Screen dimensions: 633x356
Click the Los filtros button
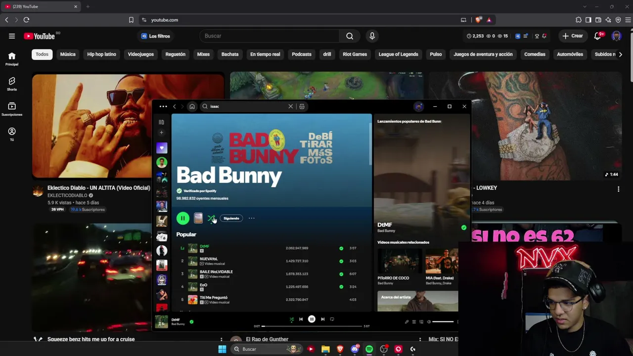(155, 36)
